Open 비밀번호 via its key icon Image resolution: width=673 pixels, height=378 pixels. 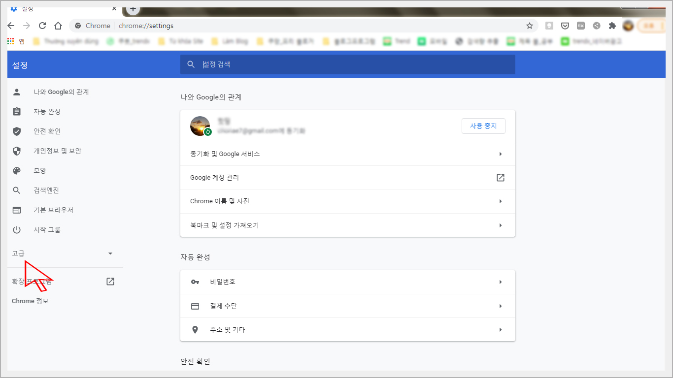point(195,282)
